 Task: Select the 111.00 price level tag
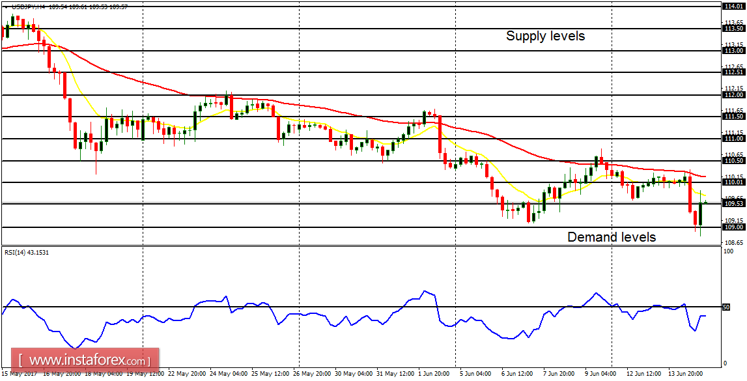[x=733, y=139]
